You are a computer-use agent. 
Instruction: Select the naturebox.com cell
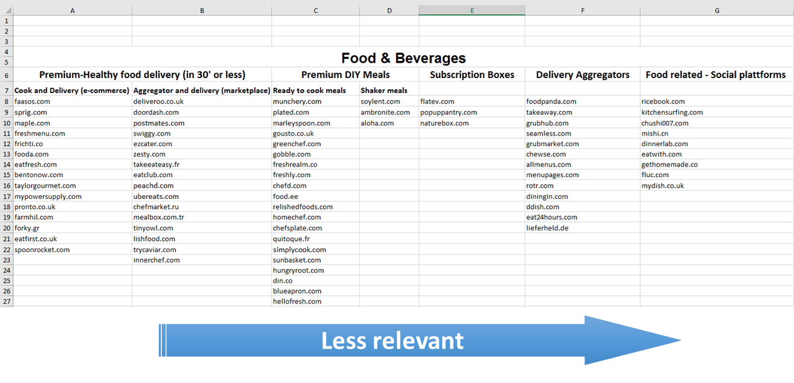point(472,123)
